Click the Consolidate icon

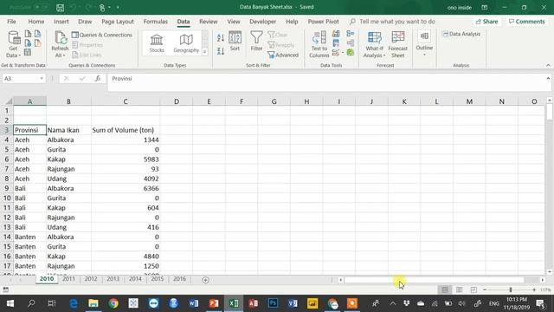[x=350, y=34]
